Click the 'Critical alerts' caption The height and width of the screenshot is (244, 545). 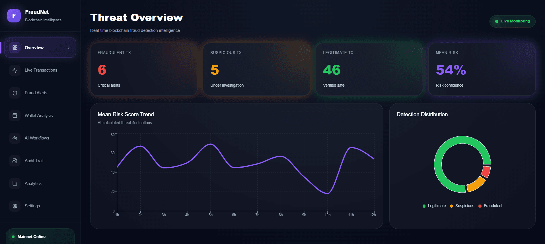pos(109,85)
